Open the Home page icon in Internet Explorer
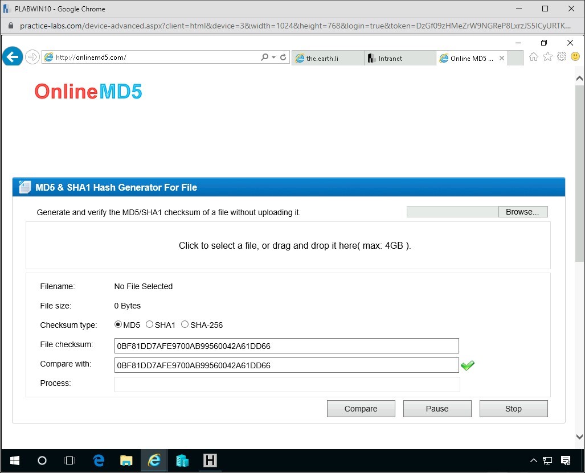585x473 pixels. point(533,57)
